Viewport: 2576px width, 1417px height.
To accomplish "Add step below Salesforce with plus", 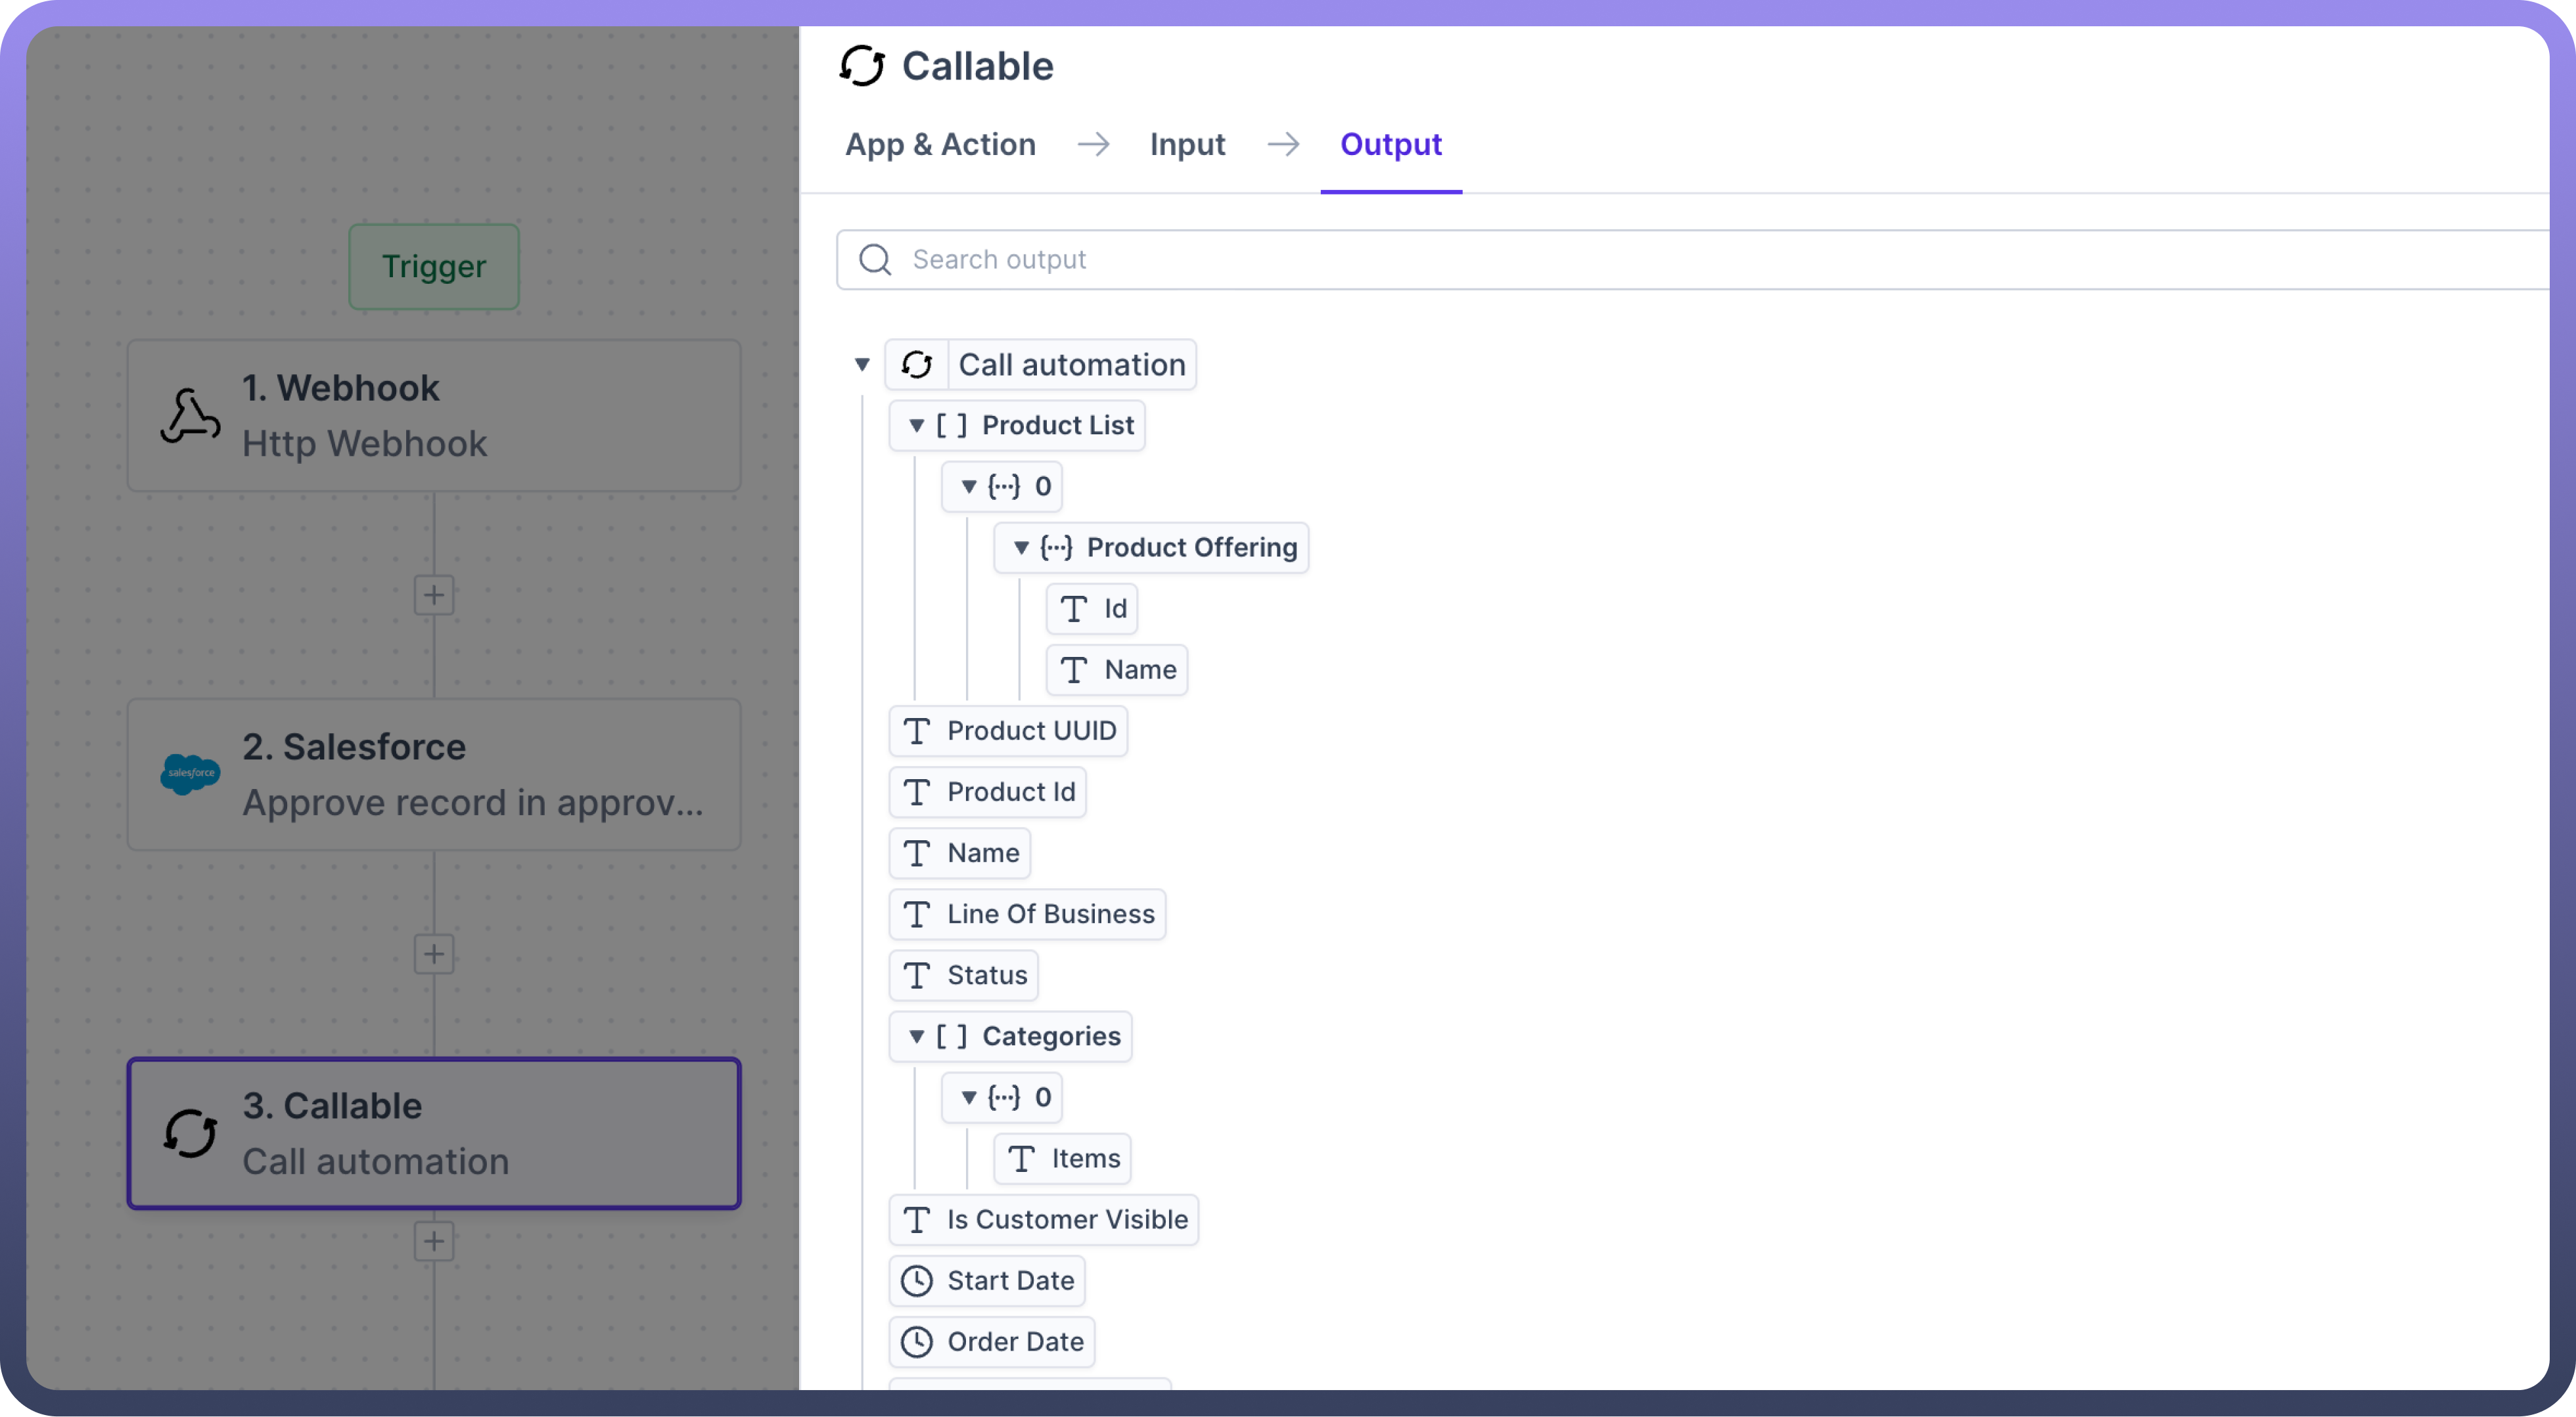I will (x=434, y=954).
